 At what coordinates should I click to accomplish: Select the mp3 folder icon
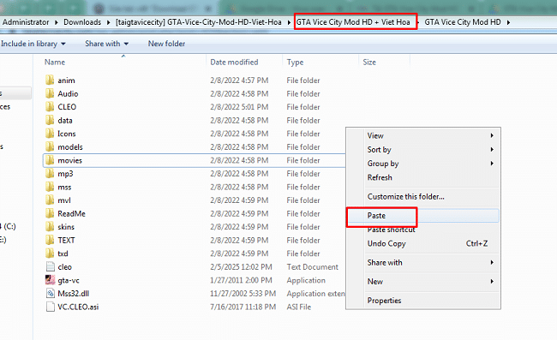coord(50,174)
